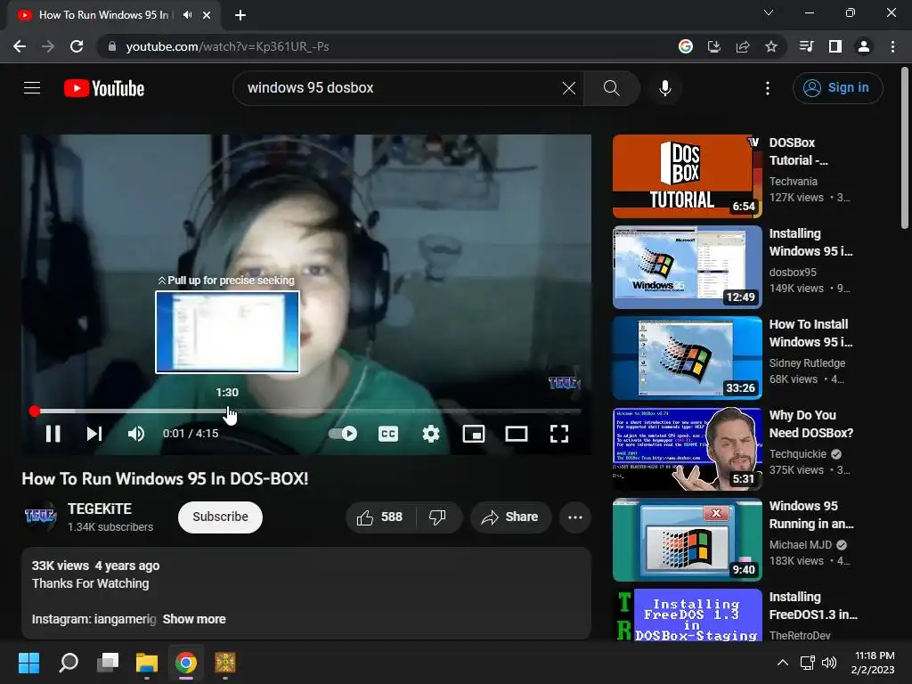
Task: Open taskbar Search
Action: [69, 663]
